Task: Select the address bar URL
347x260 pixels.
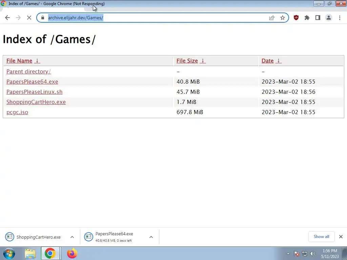Action: click(76, 18)
